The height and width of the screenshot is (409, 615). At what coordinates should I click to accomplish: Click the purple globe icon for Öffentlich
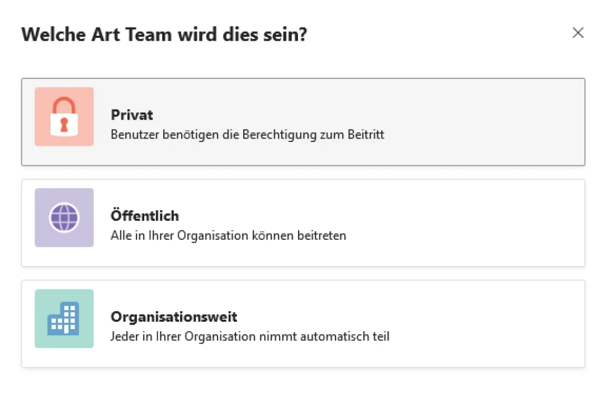click(64, 218)
